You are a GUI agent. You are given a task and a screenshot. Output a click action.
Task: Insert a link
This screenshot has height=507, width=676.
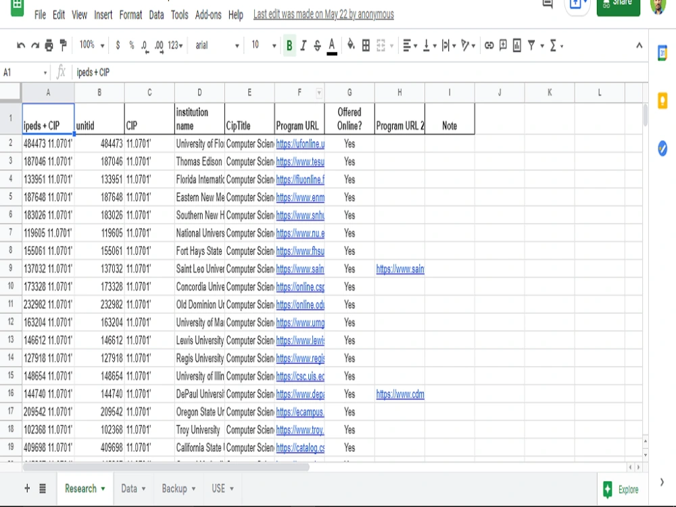coord(489,45)
